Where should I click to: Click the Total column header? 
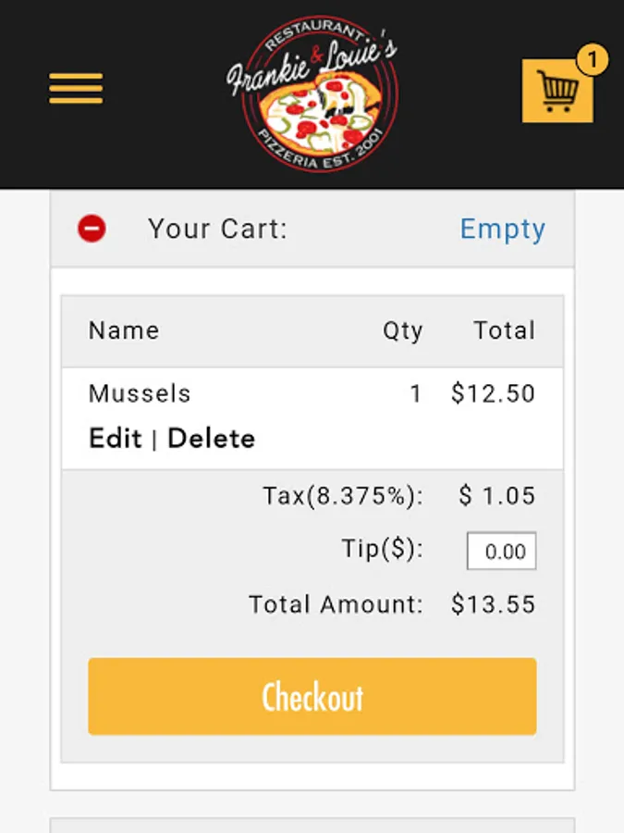[x=505, y=330]
